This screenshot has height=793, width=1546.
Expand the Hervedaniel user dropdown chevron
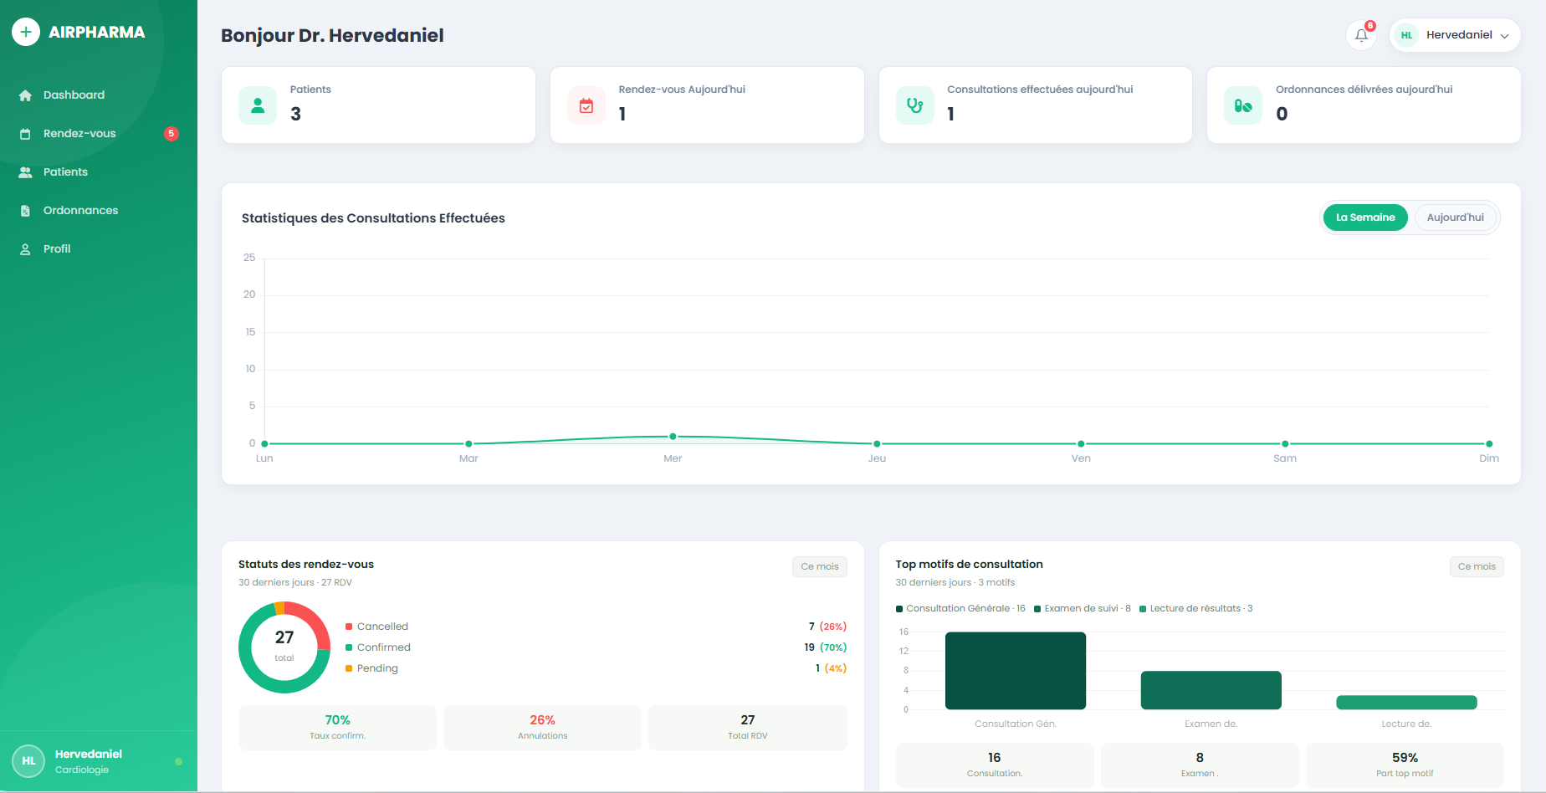coord(1504,36)
